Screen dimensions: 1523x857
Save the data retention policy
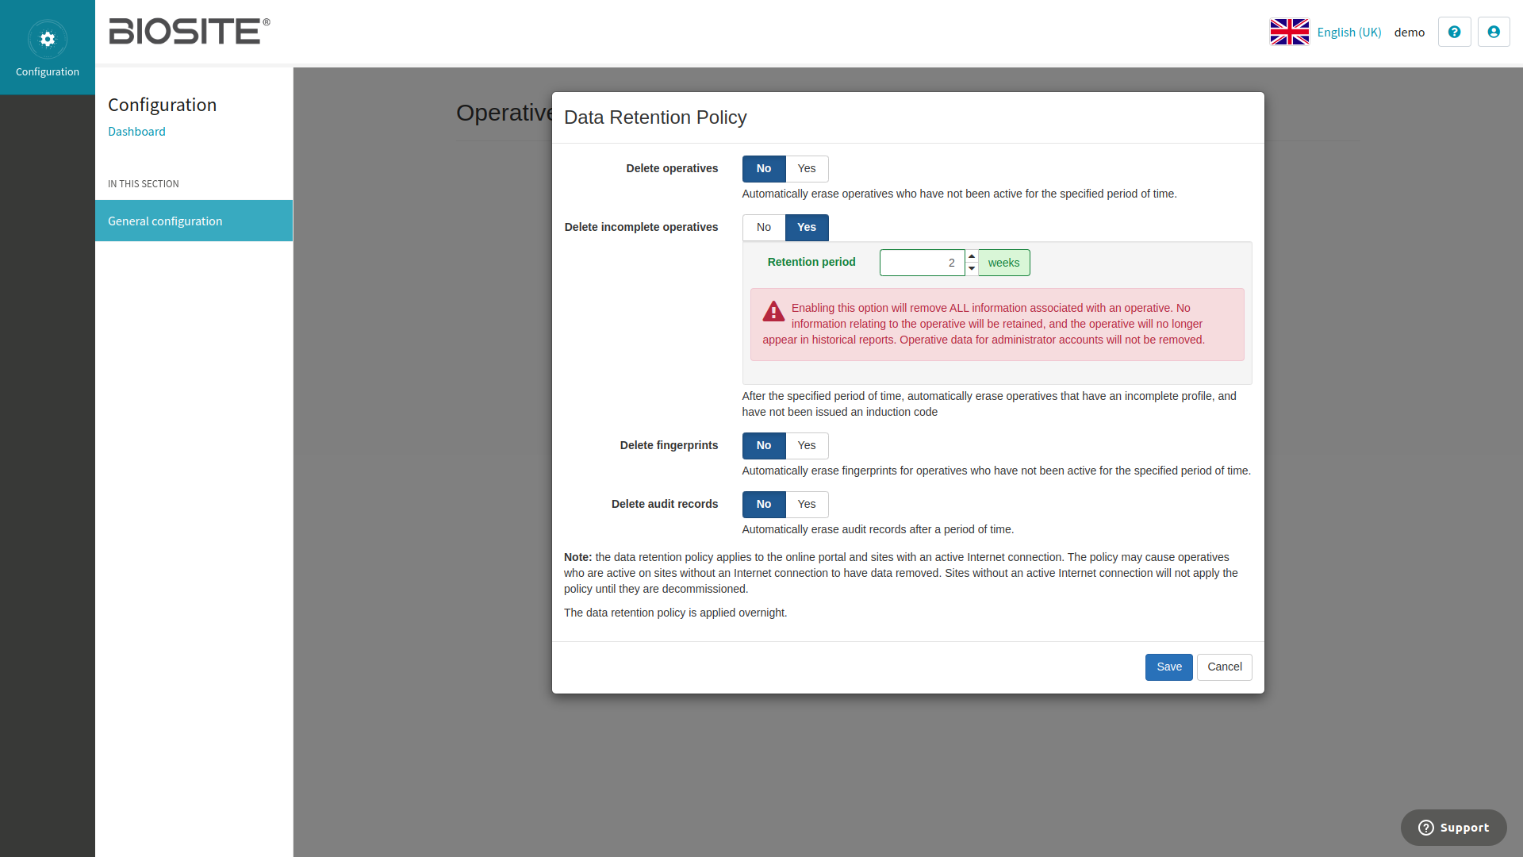(x=1168, y=667)
